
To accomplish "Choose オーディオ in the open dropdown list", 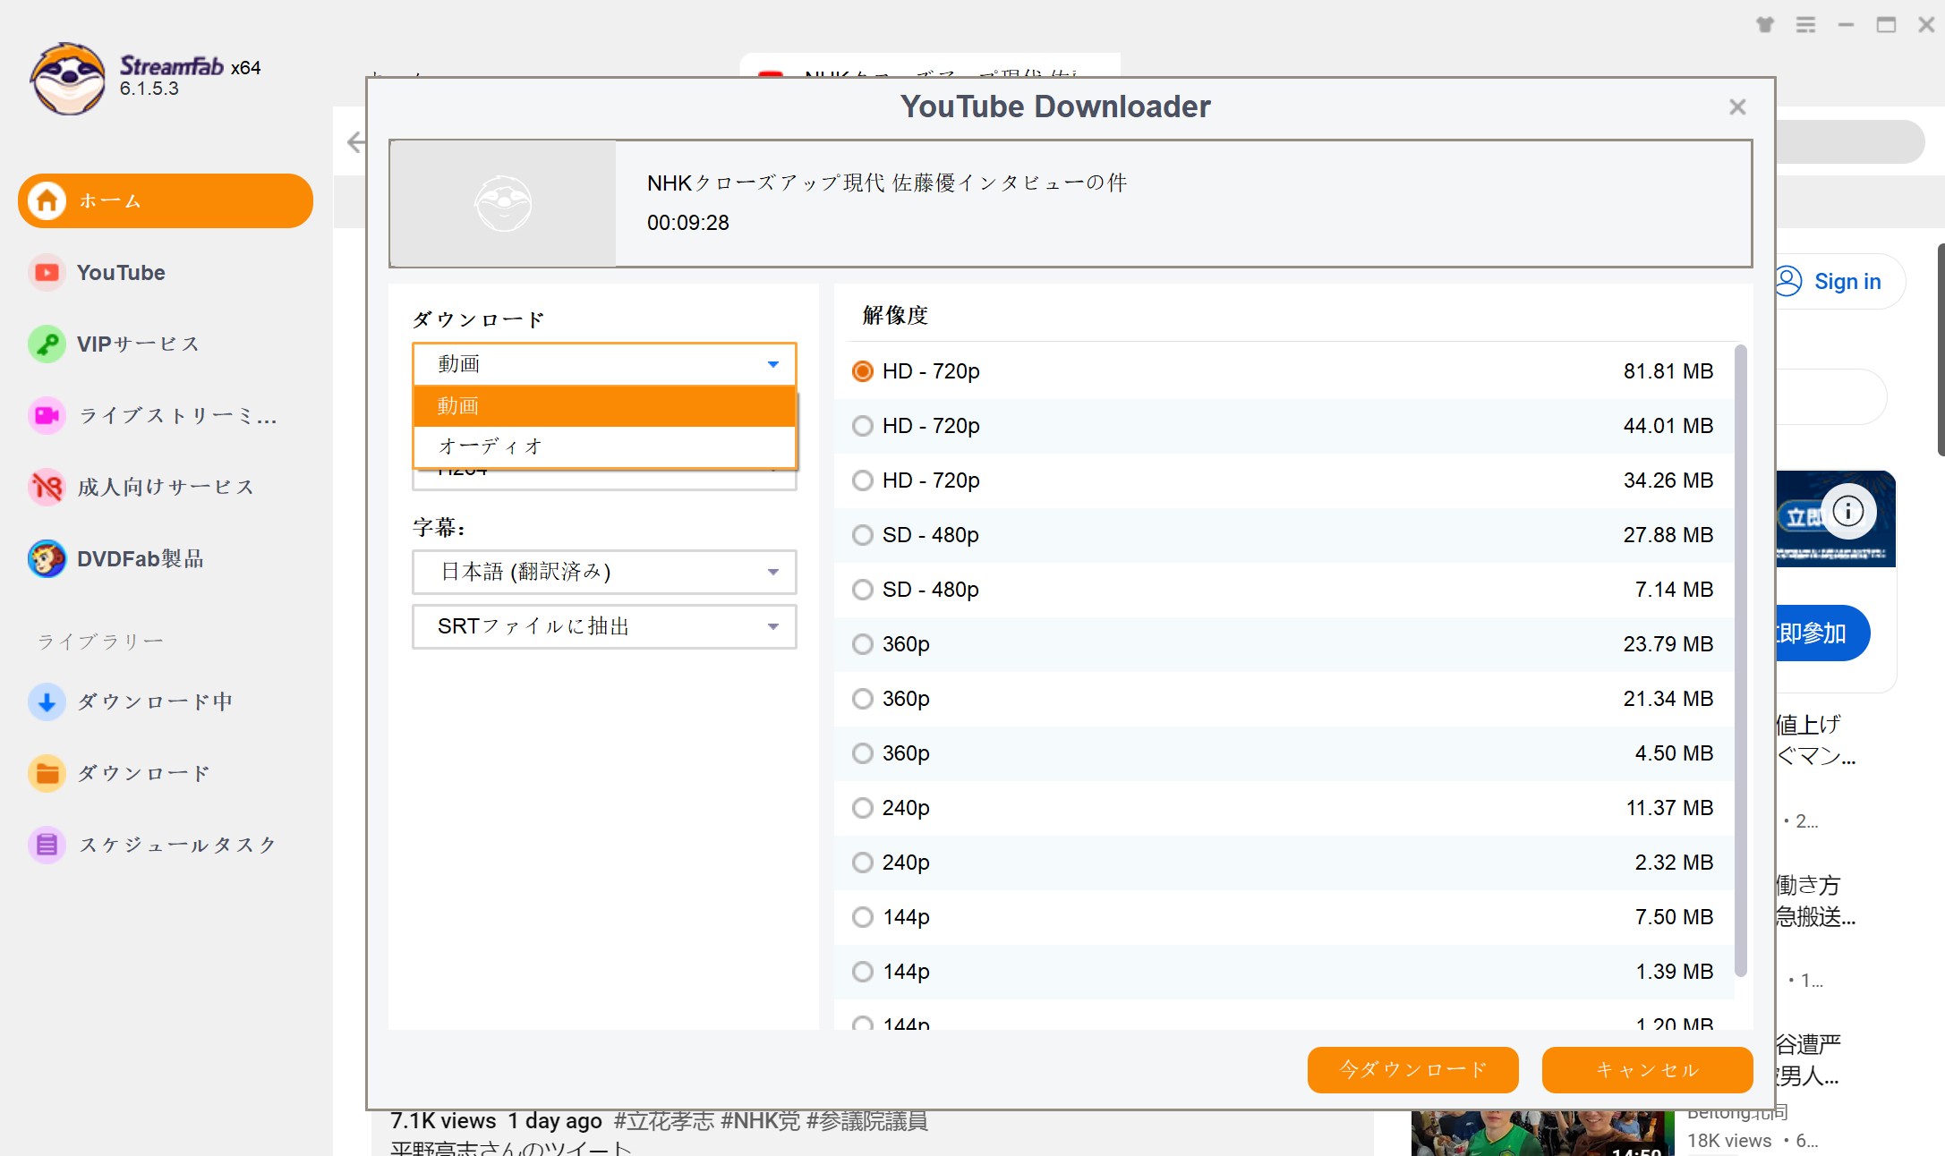I will pyautogui.click(x=604, y=446).
